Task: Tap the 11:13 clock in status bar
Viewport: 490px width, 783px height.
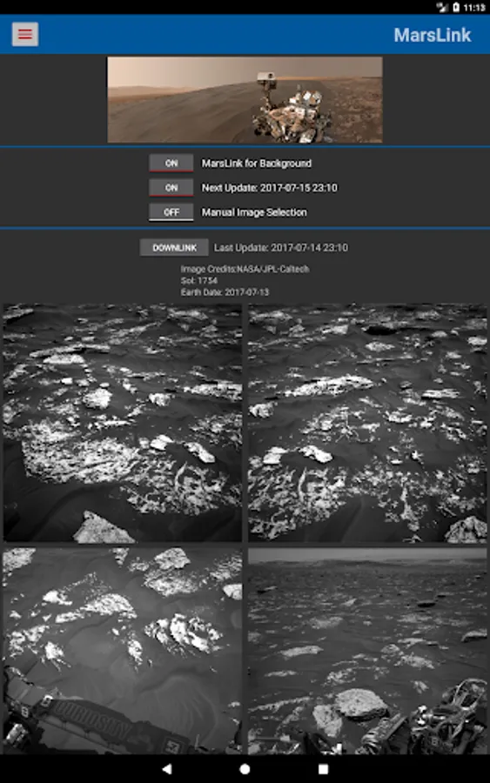Action: [474, 8]
